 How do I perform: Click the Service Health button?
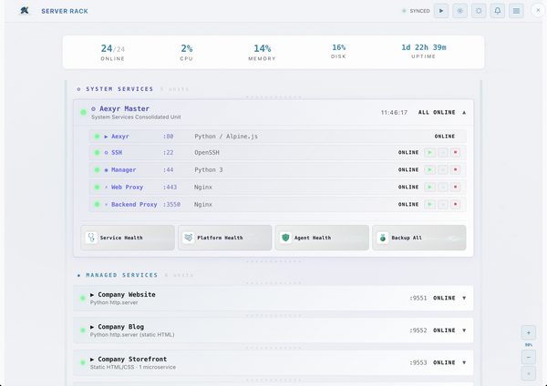128,238
